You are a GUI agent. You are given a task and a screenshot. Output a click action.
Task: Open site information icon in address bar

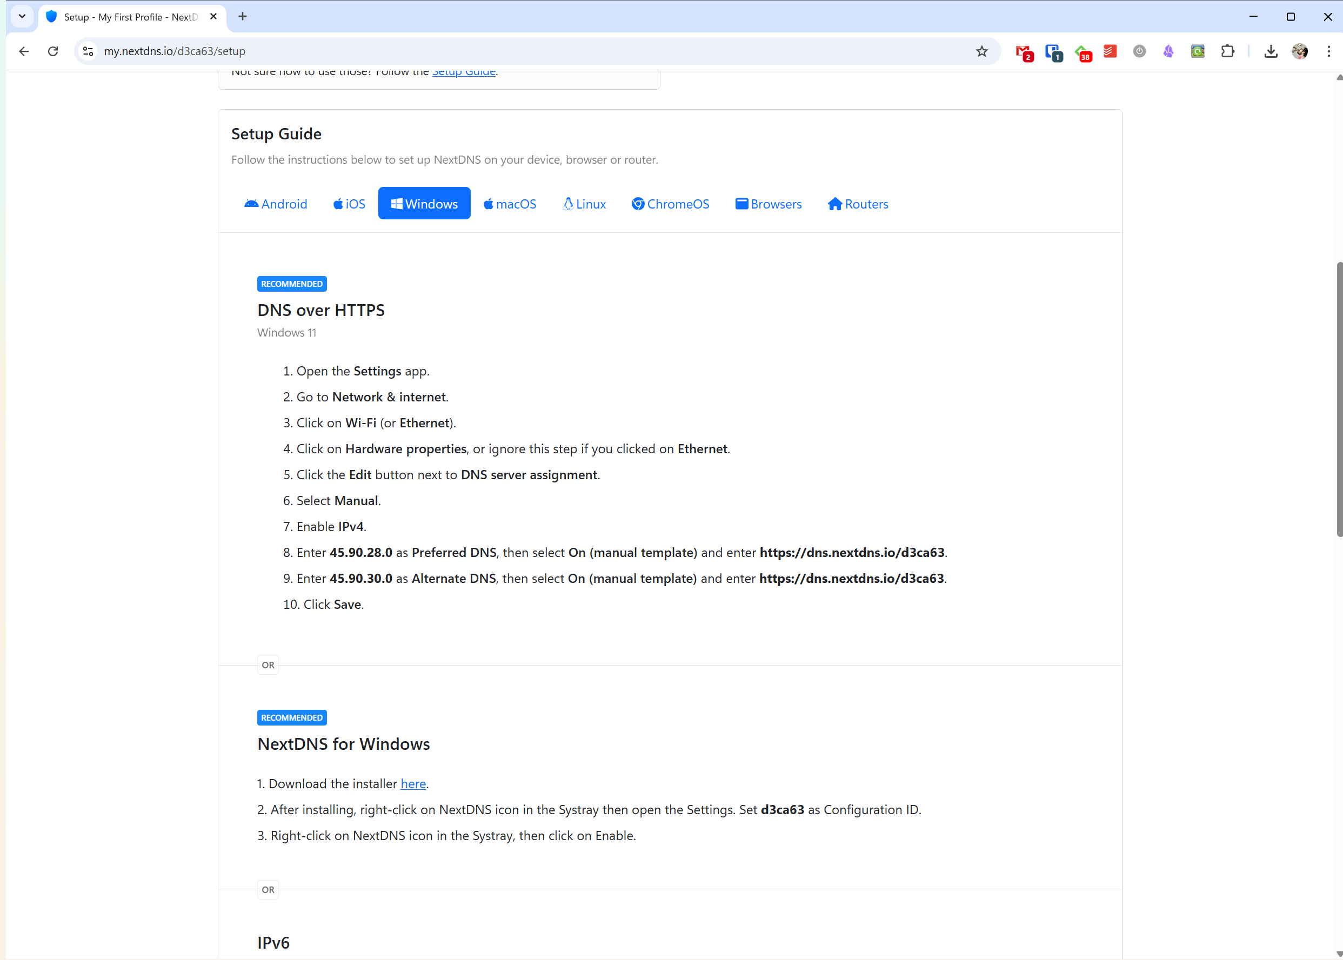click(x=88, y=51)
